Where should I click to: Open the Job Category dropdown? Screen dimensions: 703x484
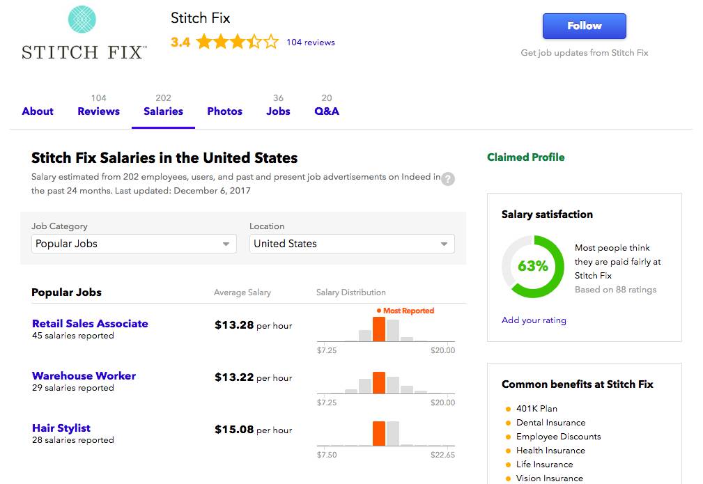click(134, 244)
